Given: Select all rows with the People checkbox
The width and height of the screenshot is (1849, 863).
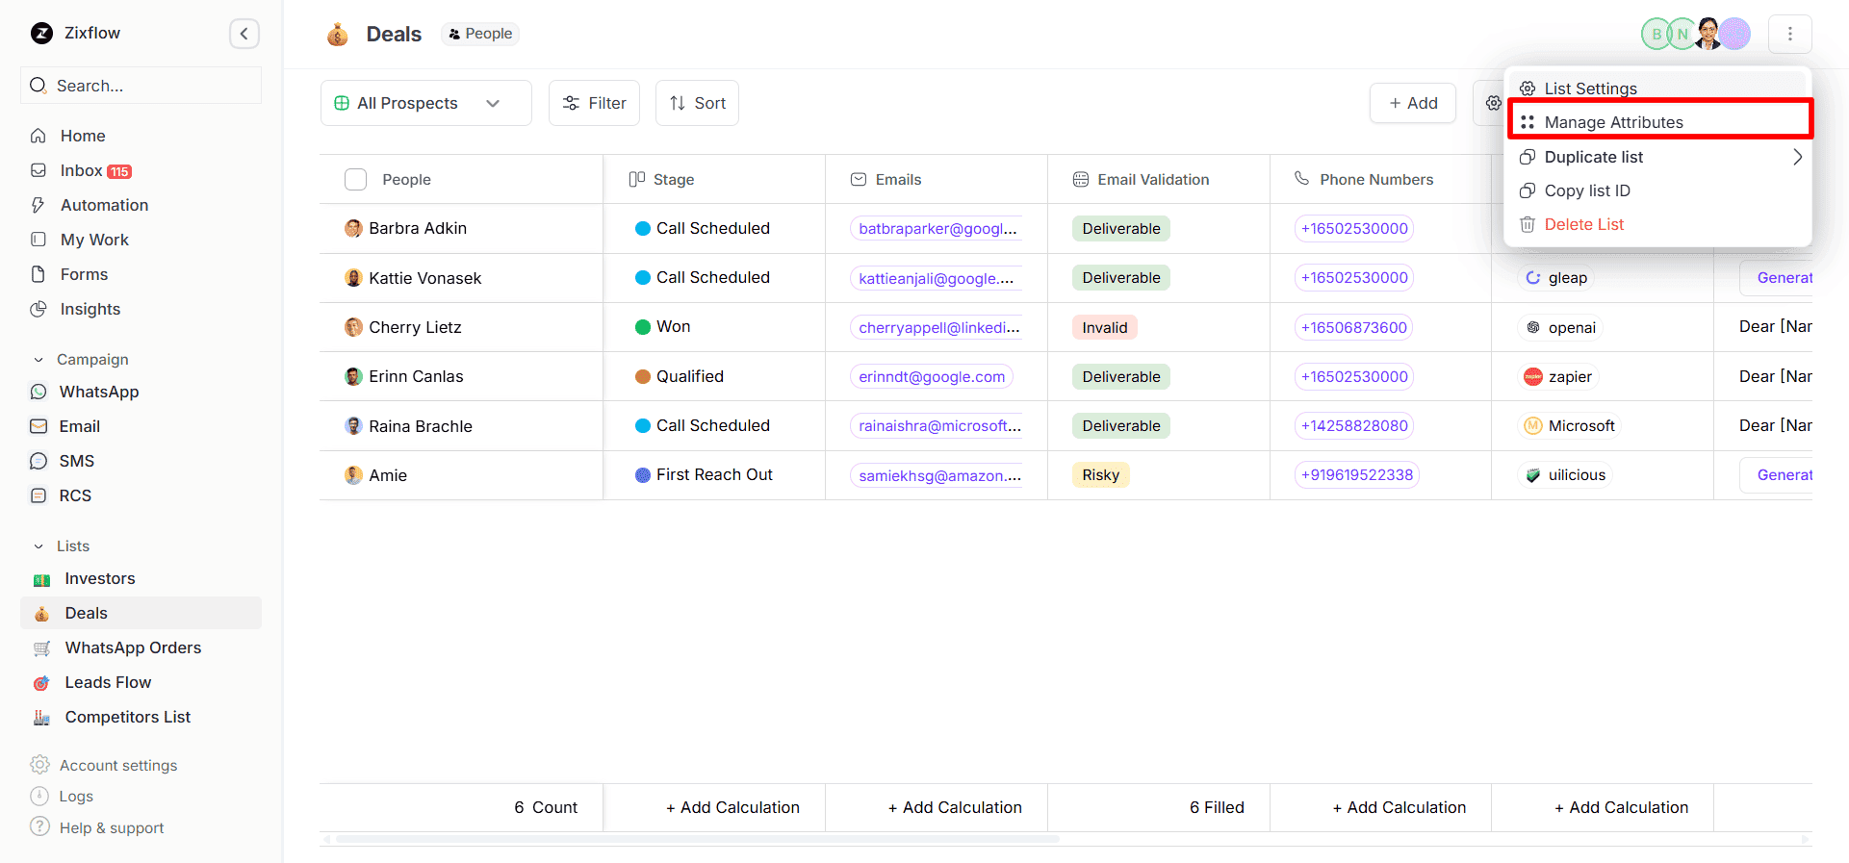Looking at the screenshot, I should point(355,179).
